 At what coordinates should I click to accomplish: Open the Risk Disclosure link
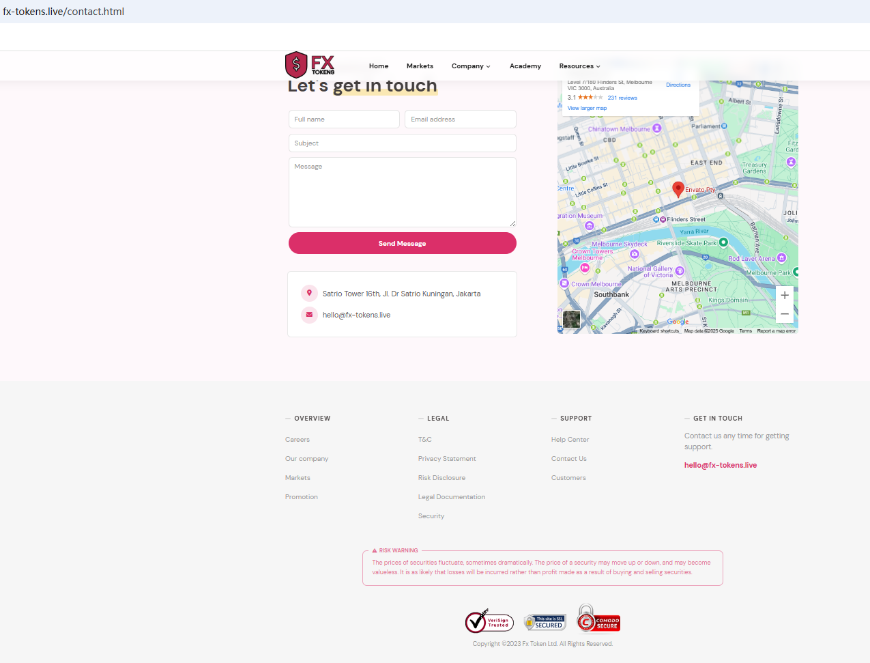[441, 478]
